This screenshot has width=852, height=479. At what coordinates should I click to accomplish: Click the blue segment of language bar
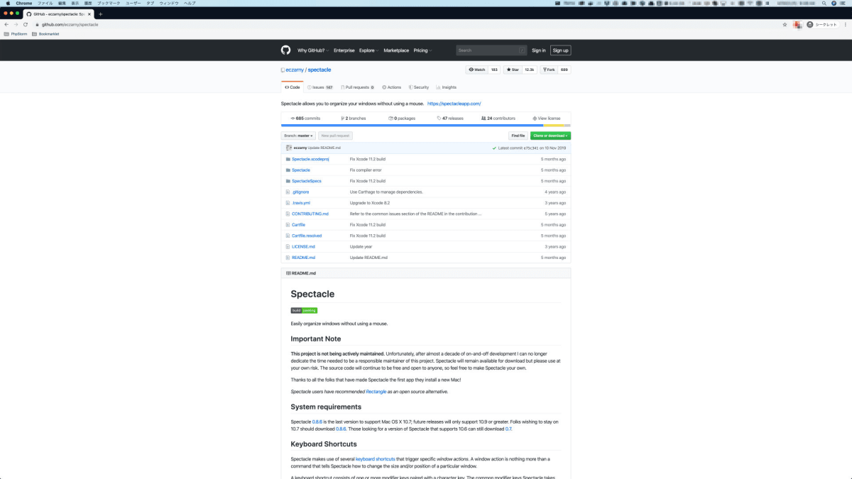coord(412,125)
